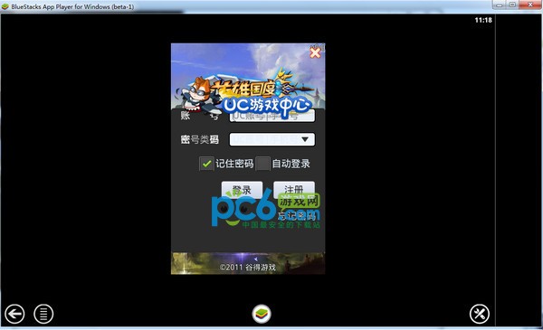The height and width of the screenshot is (330, 543).
Task: Uncheck the 记住密码 checkbox
Action: pos(206,164)
